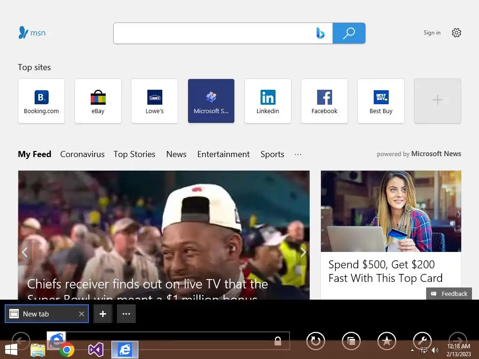Select the Sports tab

click(272, 154)
